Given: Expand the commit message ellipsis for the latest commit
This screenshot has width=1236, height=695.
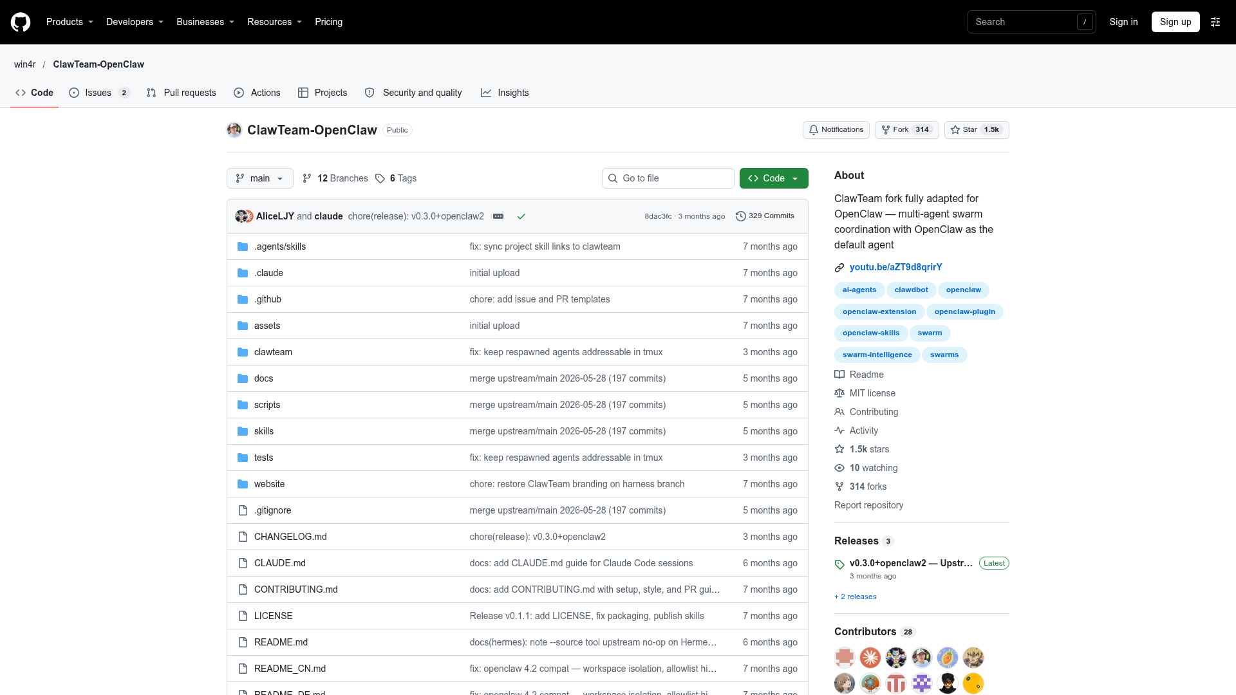Looking at the screenshot, I should pos(498,216).
